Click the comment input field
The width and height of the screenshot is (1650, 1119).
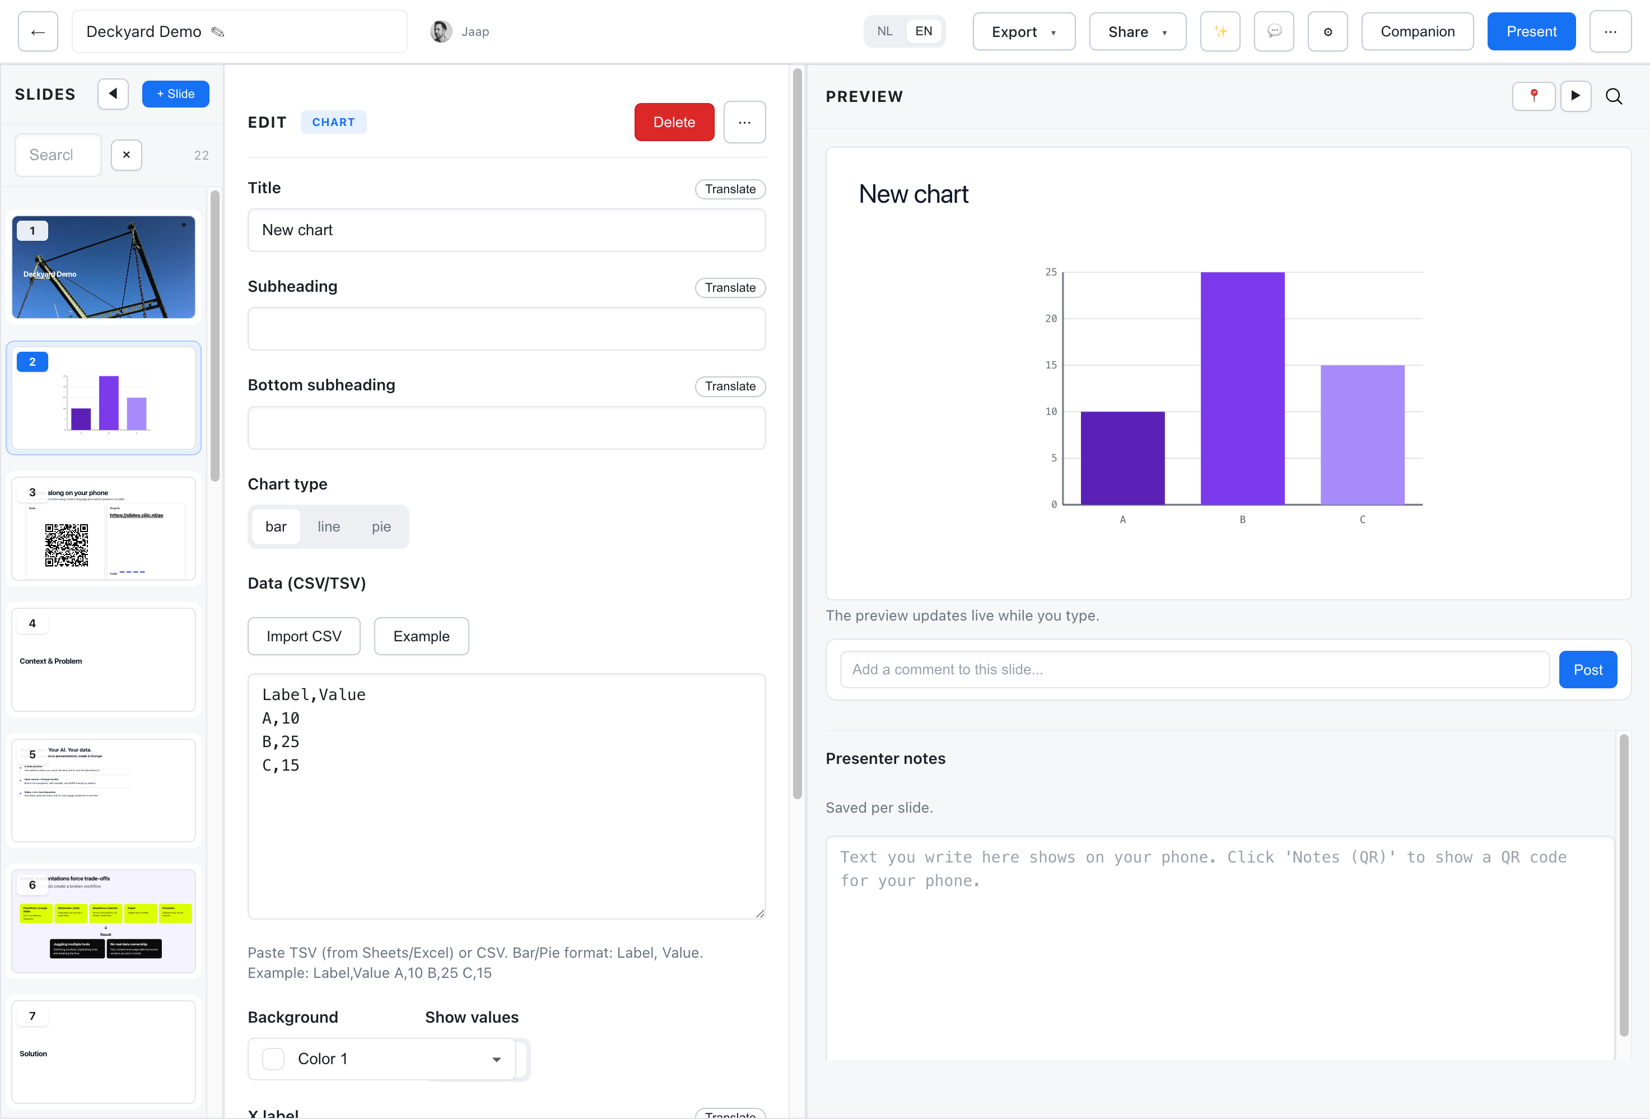click(x=1194, y=670)
